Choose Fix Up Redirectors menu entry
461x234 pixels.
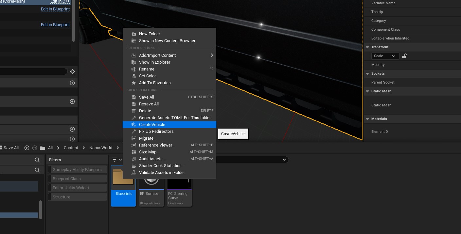pyautogui.click(x=156, y=132)
